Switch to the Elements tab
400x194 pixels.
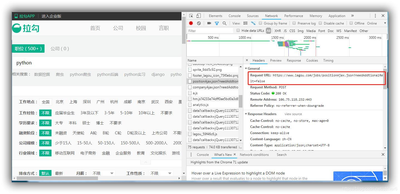[x=215, y=16]
